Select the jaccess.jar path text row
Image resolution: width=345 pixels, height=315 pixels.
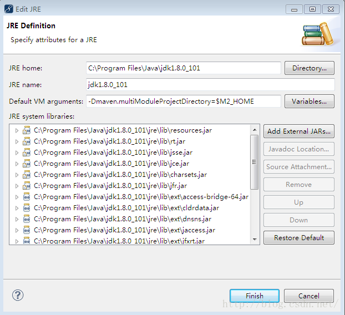(124, 230)
